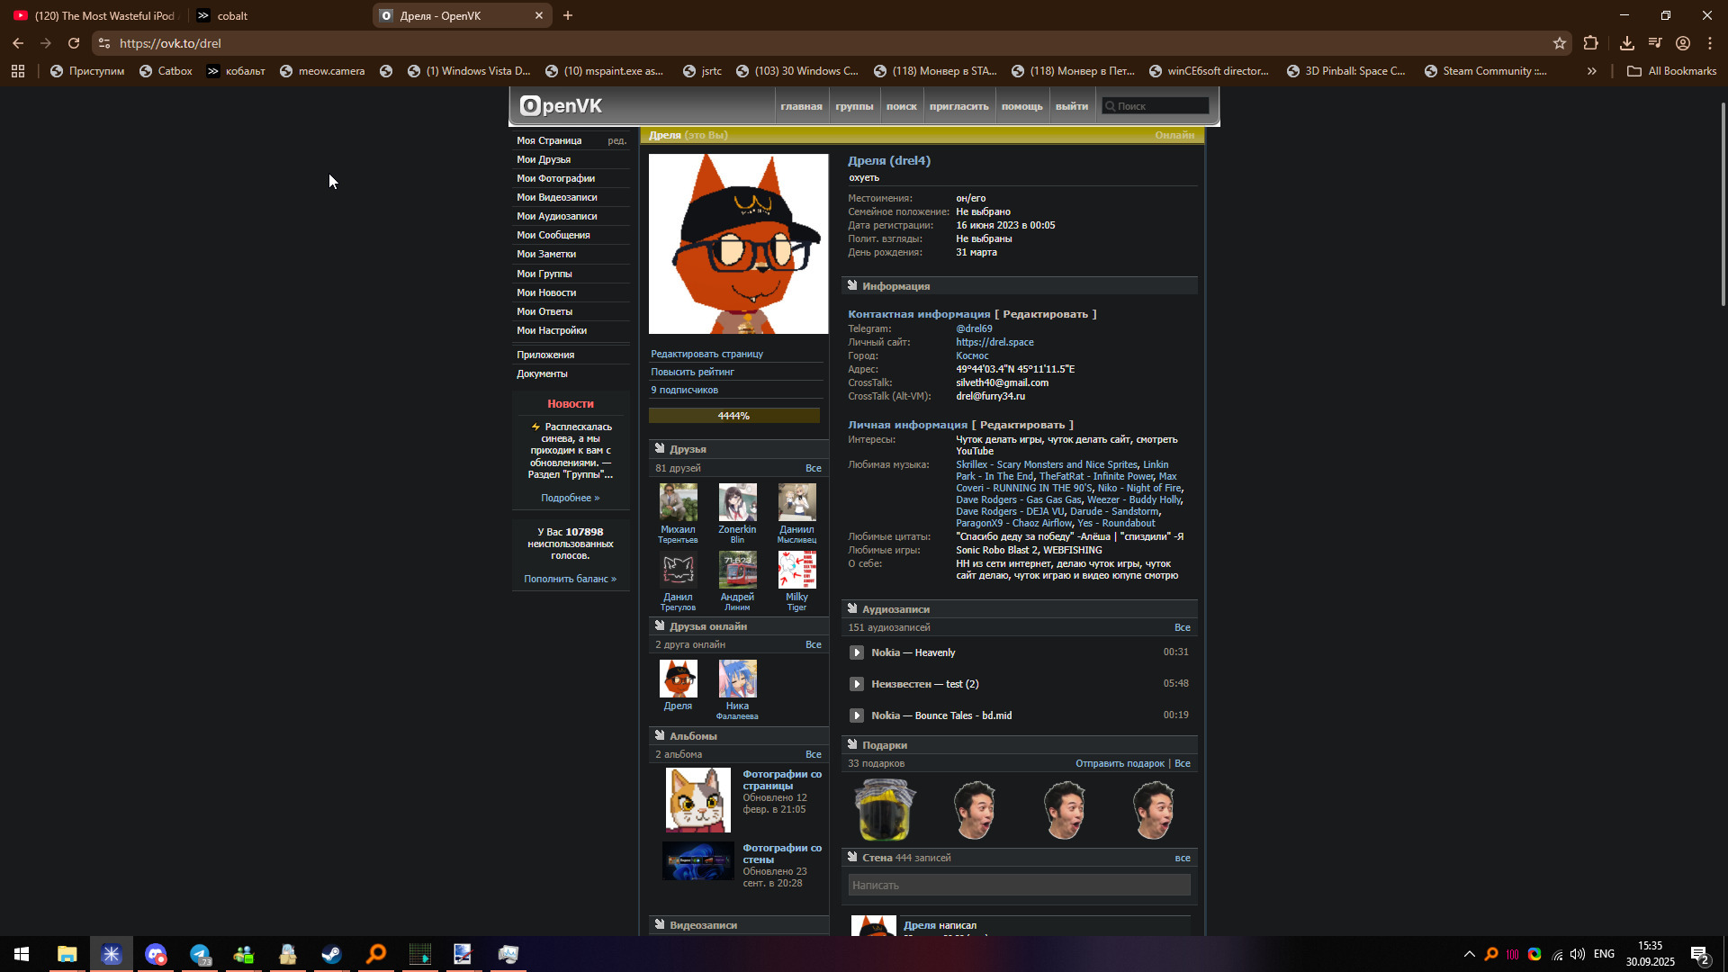Open Telegram from the Windows taskbar
The height and width of the screenshot is (972, 1728).
[x=200, y=954]
